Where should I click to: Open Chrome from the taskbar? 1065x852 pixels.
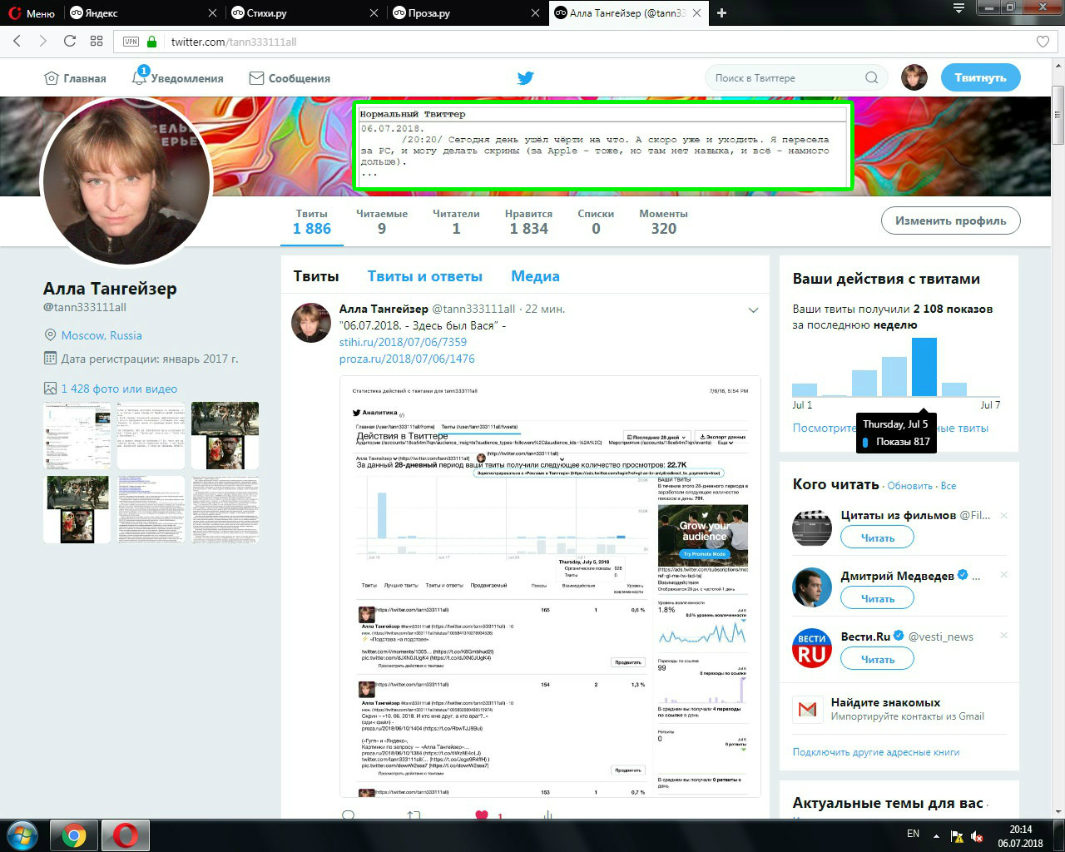[74, 835]
